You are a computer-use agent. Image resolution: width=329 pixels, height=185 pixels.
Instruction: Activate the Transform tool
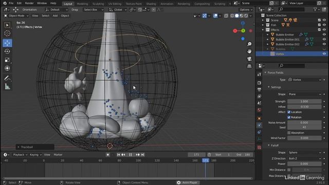tap(7, 68)
